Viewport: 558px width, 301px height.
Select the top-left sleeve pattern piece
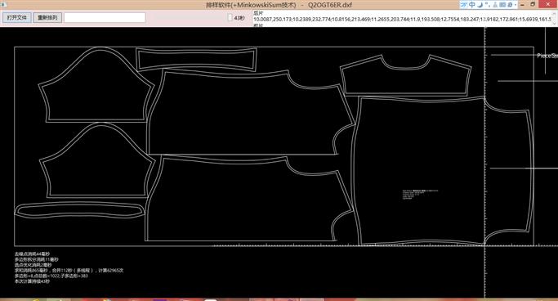pos(96,86)
